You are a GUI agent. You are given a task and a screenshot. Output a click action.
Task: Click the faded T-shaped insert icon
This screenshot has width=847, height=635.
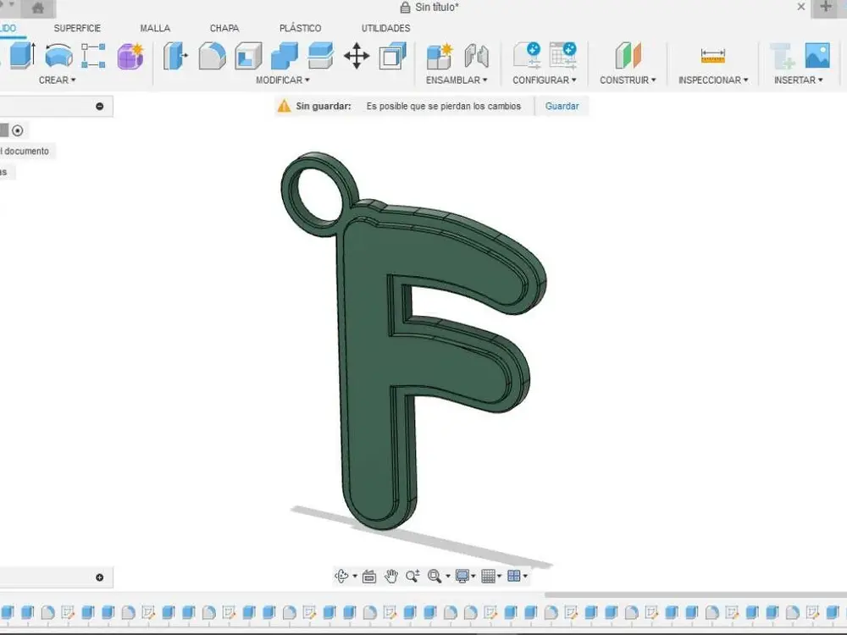(x=782, y=56)
